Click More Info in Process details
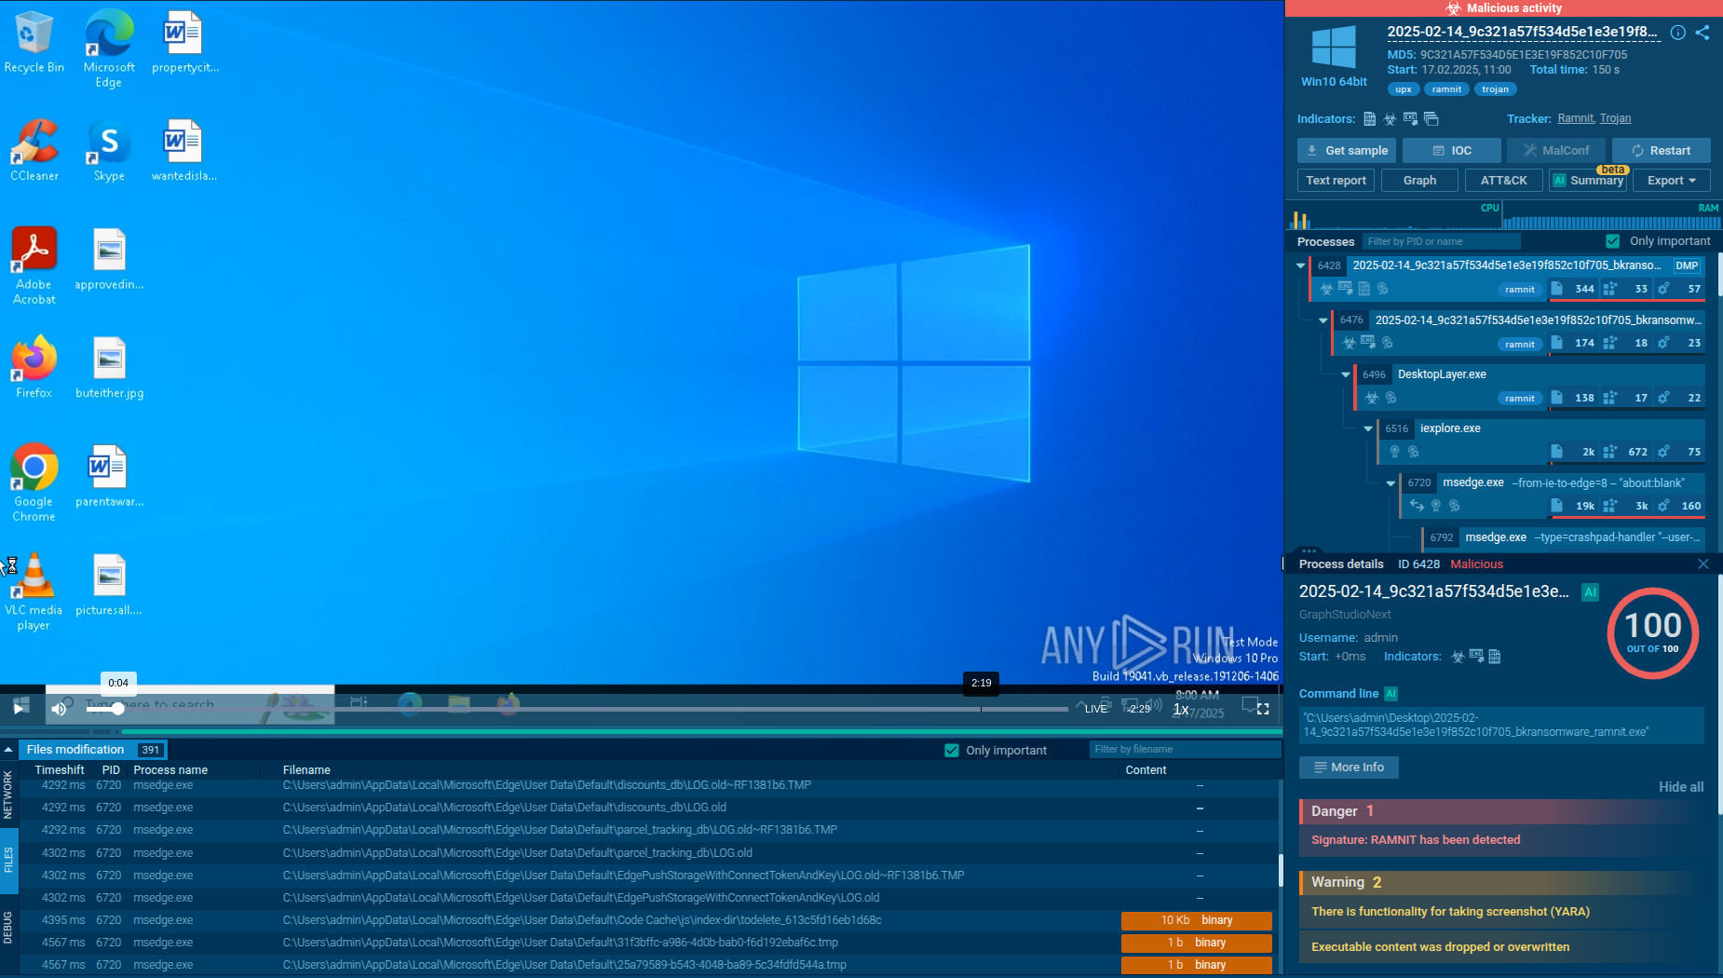The width and height of the screenshot is (1723, 978). point(1349,767)
